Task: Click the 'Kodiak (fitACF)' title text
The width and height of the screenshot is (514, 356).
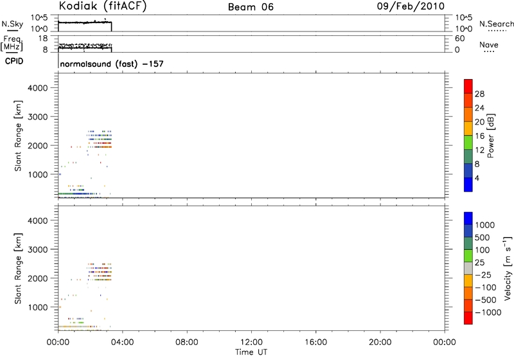Action: click(103, 6)
